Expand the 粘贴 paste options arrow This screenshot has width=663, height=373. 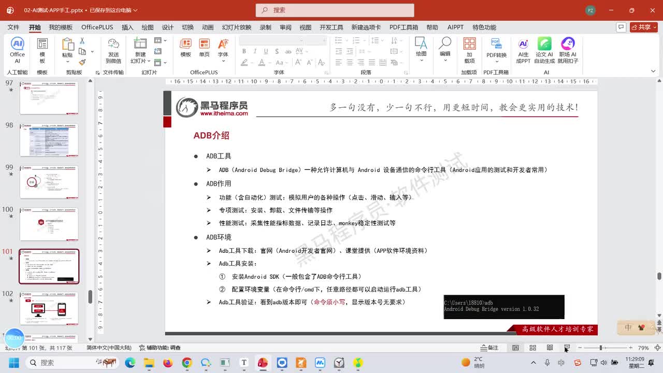point(67,61)
